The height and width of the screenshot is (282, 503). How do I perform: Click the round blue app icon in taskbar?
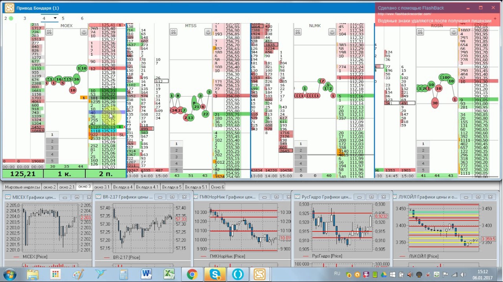[x=237, y=274]
